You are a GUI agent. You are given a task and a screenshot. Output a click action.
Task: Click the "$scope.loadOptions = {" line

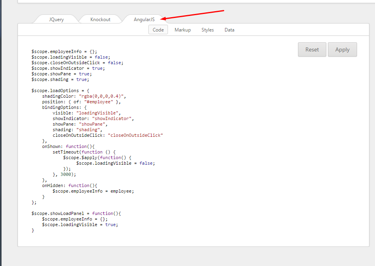point(60,91)
